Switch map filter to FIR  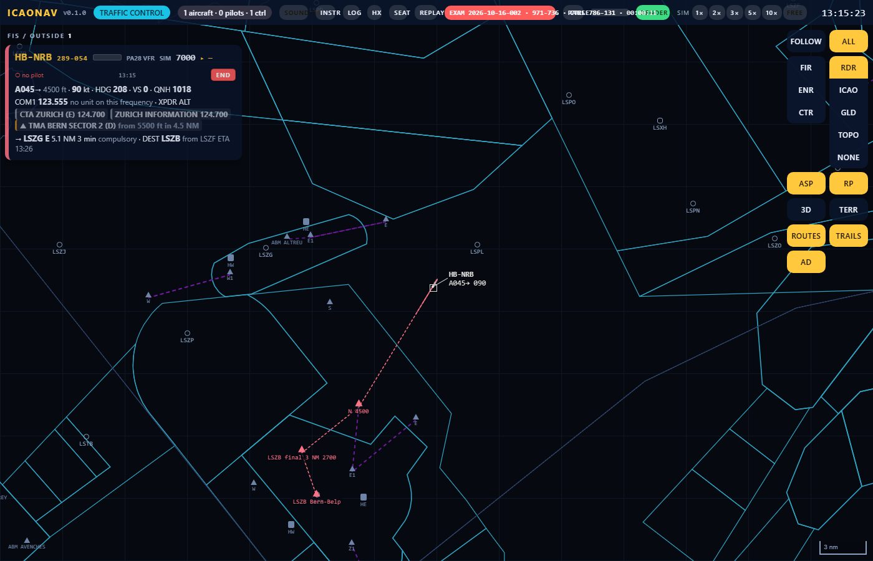(x=806, y=68)
